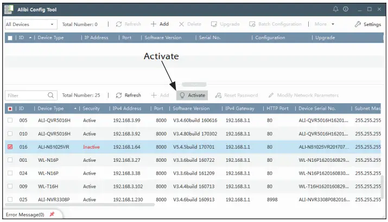Sort the lower table by Device Type

[56, 109]
